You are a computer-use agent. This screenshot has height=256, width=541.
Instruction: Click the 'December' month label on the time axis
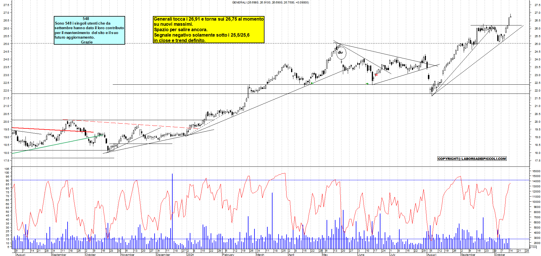pyautogui.click(x=163, y=255)
